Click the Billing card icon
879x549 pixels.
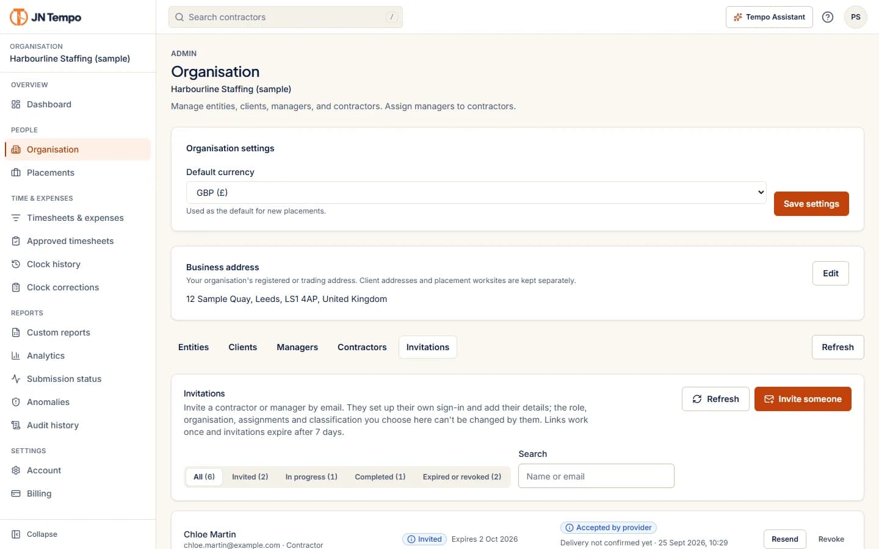[x=16, y=493]
